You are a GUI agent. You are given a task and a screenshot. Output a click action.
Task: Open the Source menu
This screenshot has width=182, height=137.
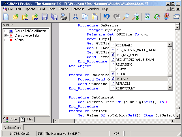click(x=63, y=9)
